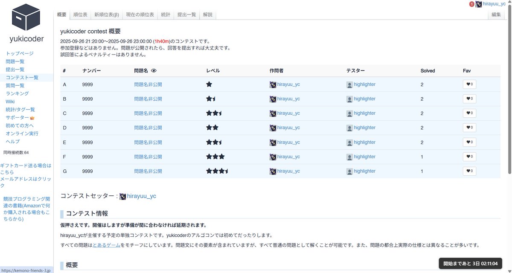The image size is (512, 273).
Task: Click the ギフトカード送る場合はこちら link
Action: [x=26, y=168]
